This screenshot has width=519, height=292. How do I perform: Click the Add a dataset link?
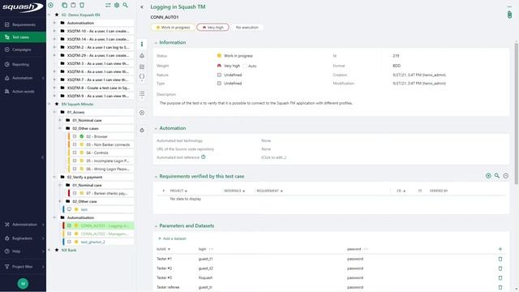[172, 238]
